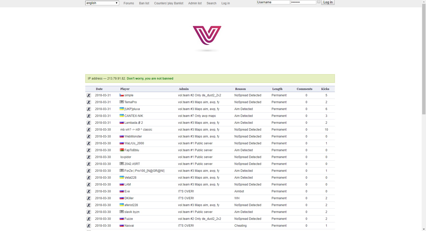The height and width of the screenshot is (231, 426).
Task: Click the Player column header
Action: click(125, 89)
